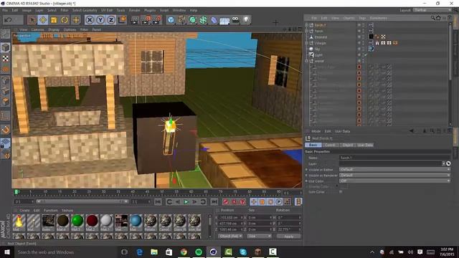This screenshot has width=459, height=258.
Task: Open the green Array modeling icon
Action: [x=204, y=20]
